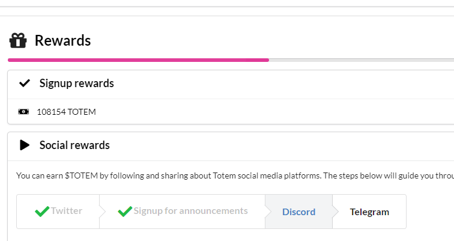Collapse the Social rewards section header
This screenshot has width=454, height=241.
pos(228,145)
